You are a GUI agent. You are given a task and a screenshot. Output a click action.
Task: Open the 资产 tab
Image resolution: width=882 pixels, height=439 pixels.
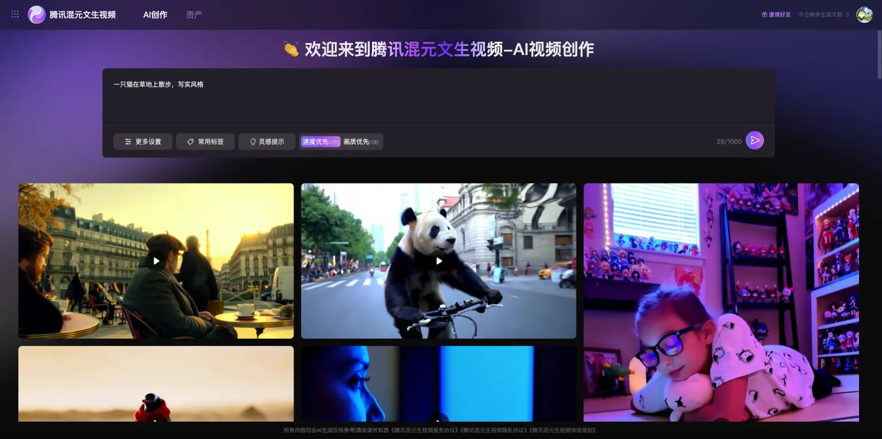click(x=194, y=14)
